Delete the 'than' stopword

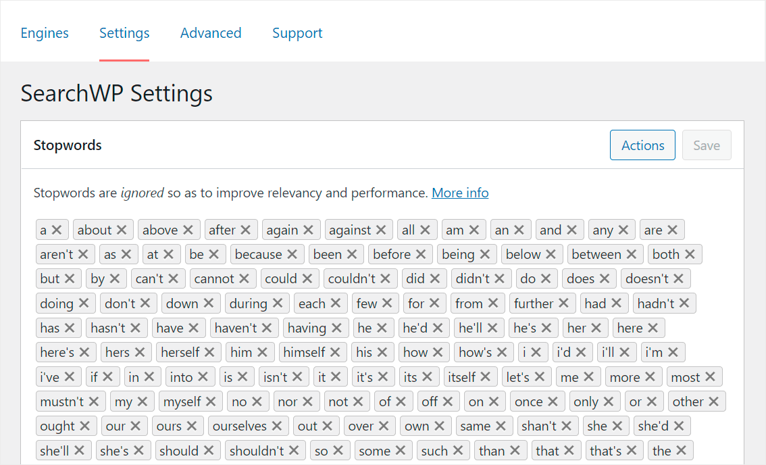(515, 450)
